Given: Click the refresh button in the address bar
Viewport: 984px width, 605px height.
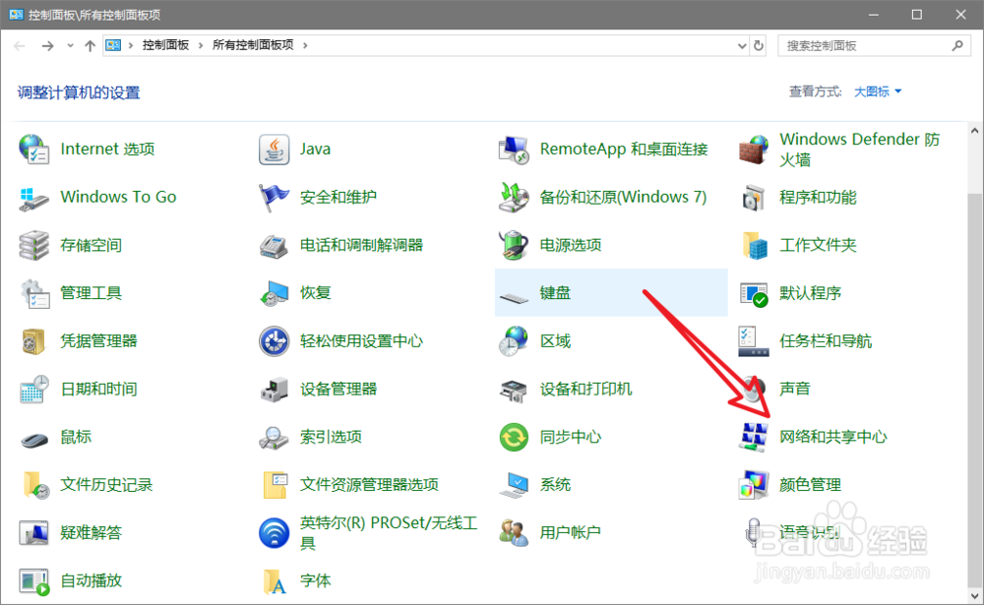Looking at the screenshot, I should pos(760,45).
